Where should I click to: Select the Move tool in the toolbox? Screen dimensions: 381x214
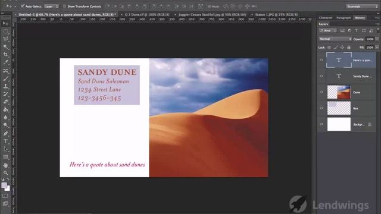(5, 23)
